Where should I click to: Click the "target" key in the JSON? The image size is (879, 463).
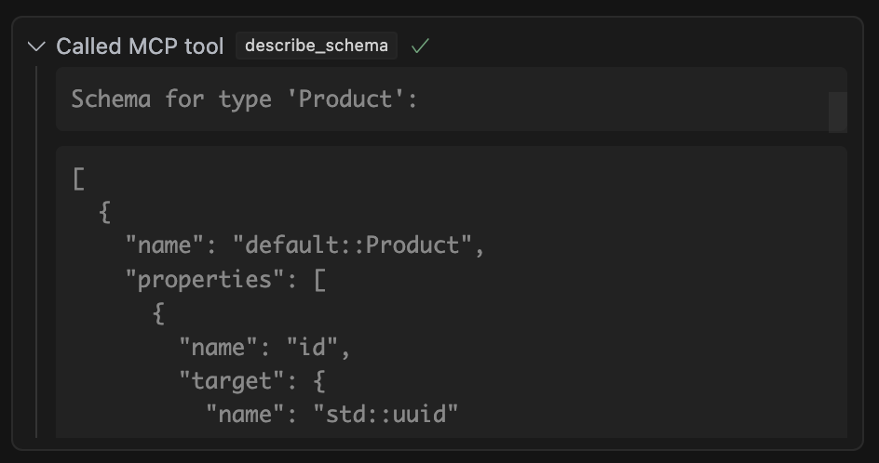pyautogui.click(x=232, y=380)
